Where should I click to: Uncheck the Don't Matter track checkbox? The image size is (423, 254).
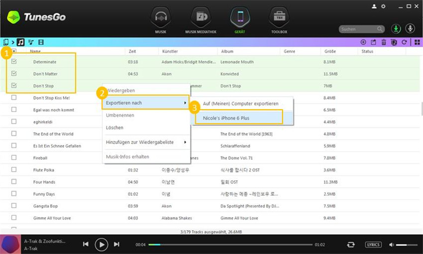14,73
